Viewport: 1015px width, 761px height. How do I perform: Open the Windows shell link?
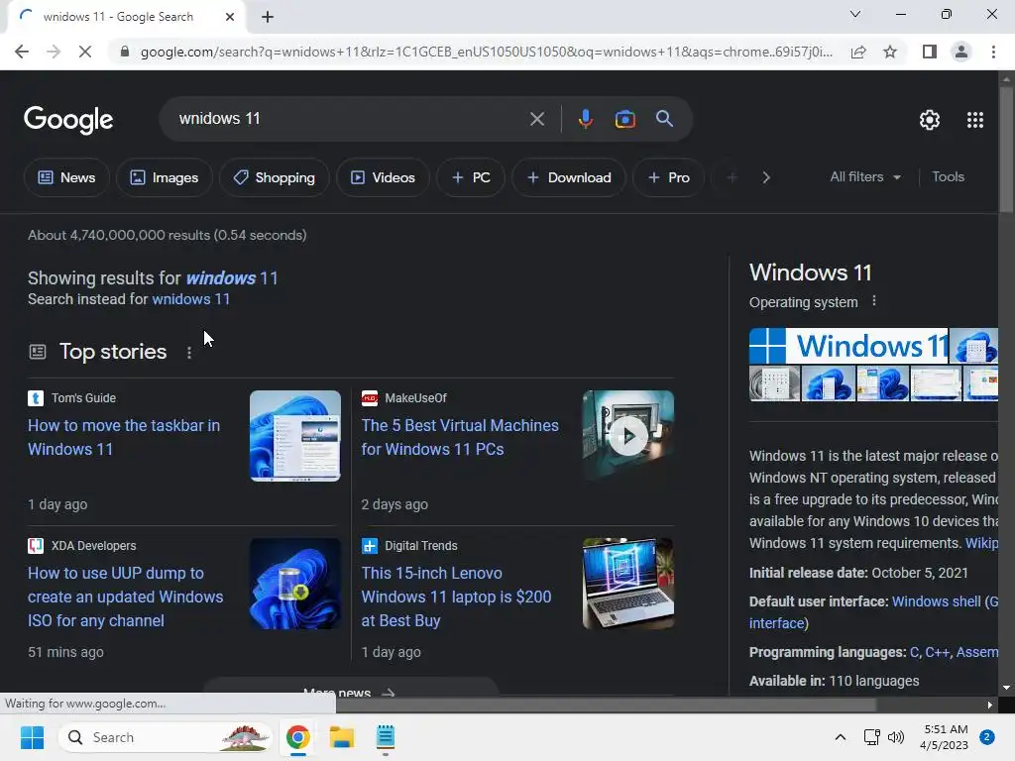[x=936, y=601]
